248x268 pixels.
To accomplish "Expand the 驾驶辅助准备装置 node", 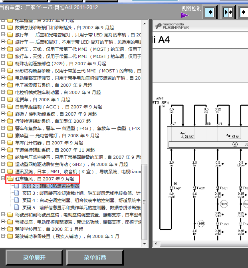I will coord(3,236).
